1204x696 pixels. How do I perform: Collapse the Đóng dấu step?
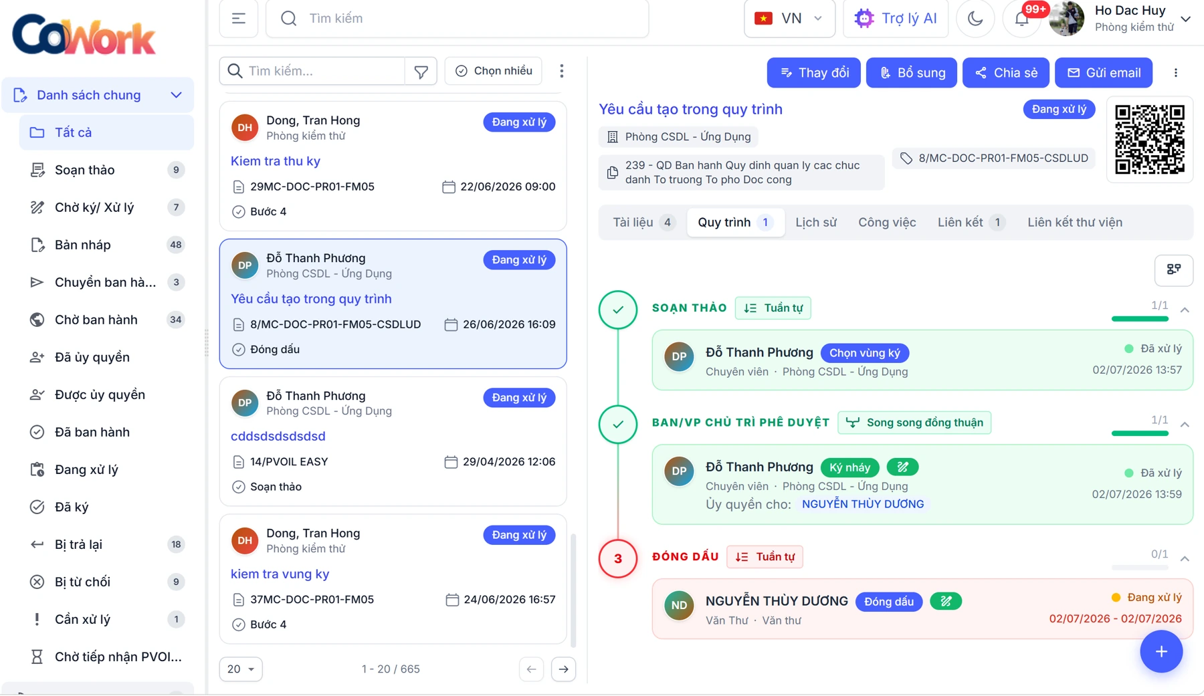[x=1185, y=559]
